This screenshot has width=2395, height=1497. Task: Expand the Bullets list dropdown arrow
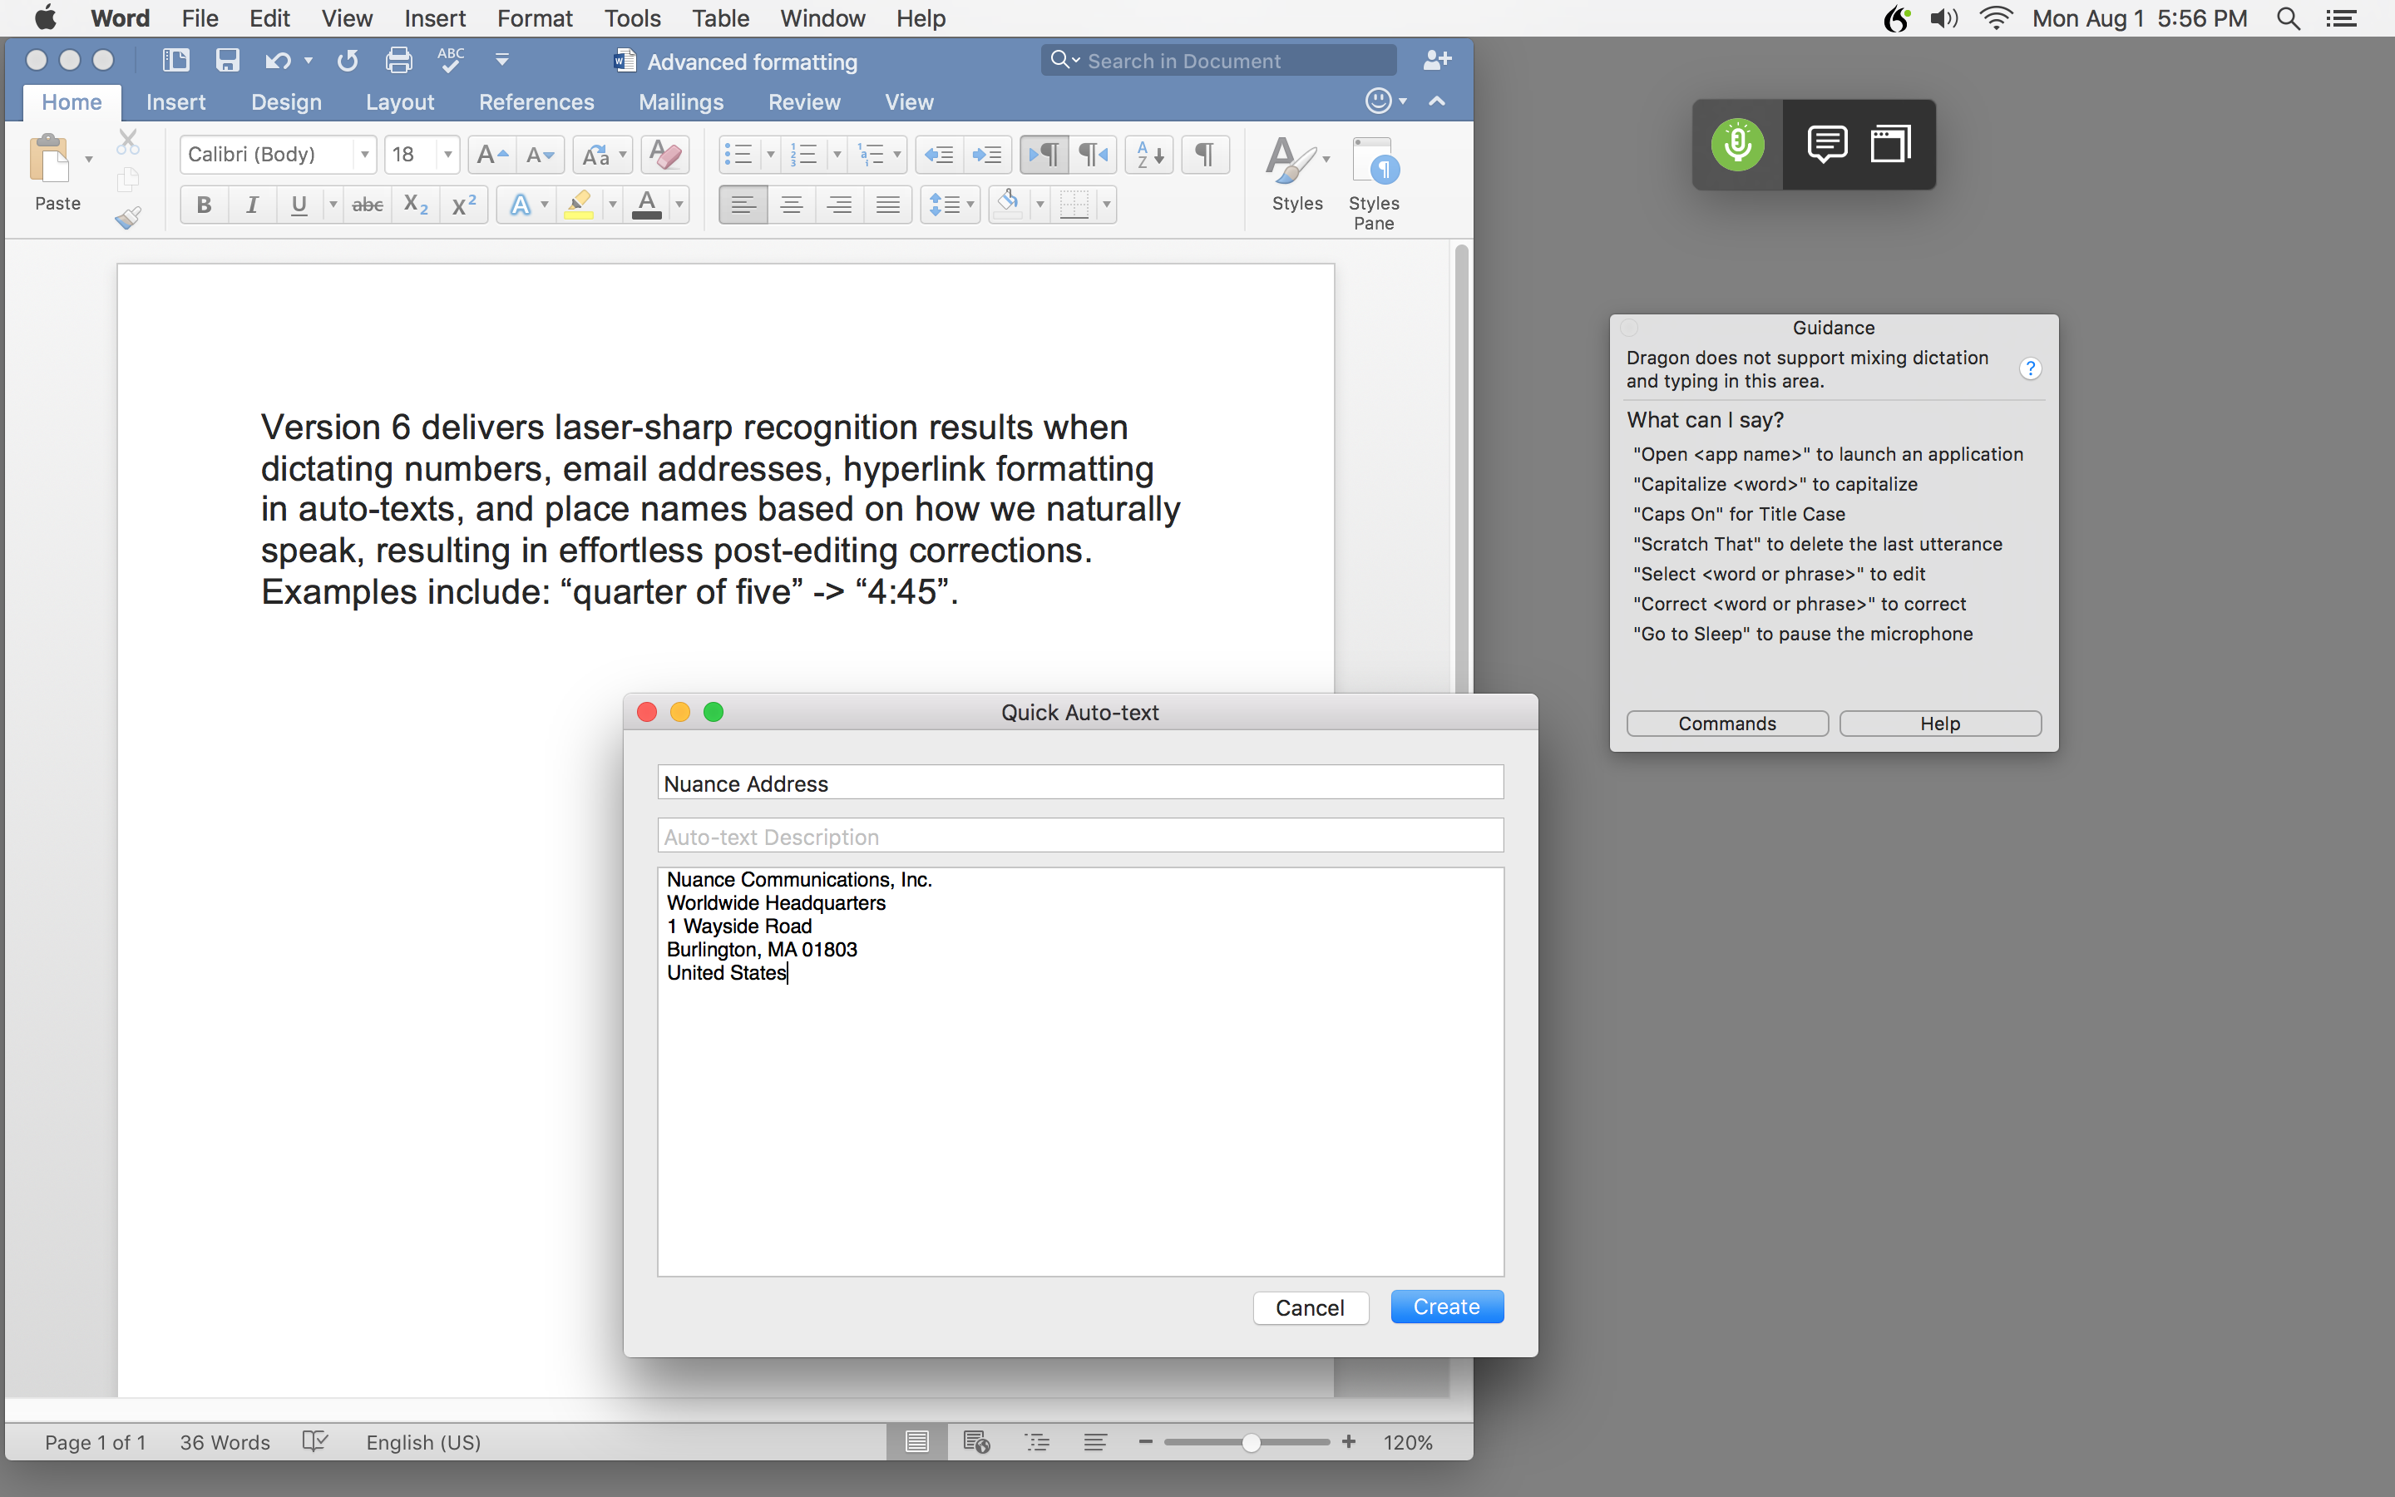coord(770,155)
